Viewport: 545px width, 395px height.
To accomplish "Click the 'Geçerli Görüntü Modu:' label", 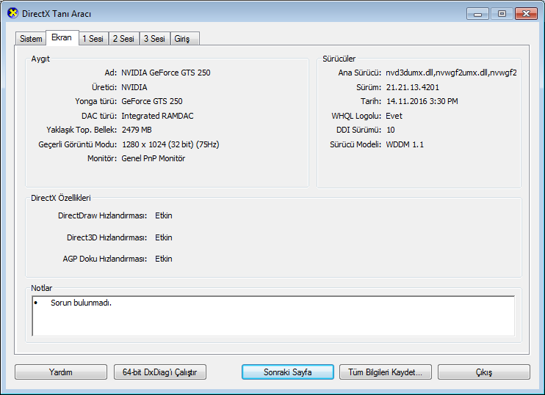I will [x=78, y=144].
